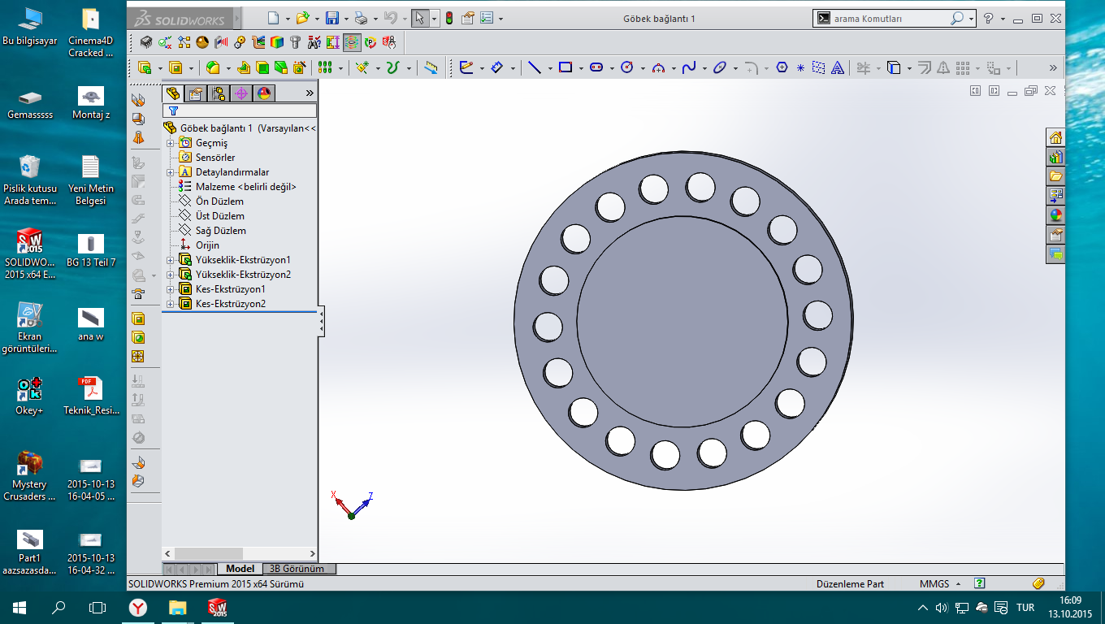Open the Appearances task pane tab
1105x624 pixels.
[1055, 215]
